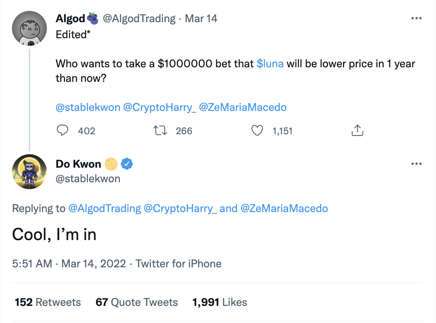Click the $luna cashtag link

[x=270, y=64]
